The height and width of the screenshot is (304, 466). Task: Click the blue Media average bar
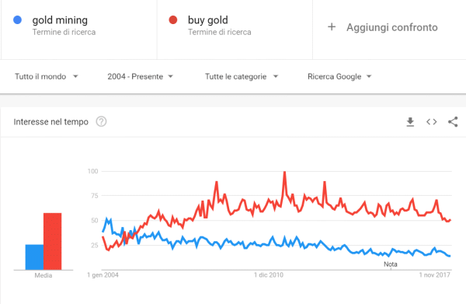(34, 257)
